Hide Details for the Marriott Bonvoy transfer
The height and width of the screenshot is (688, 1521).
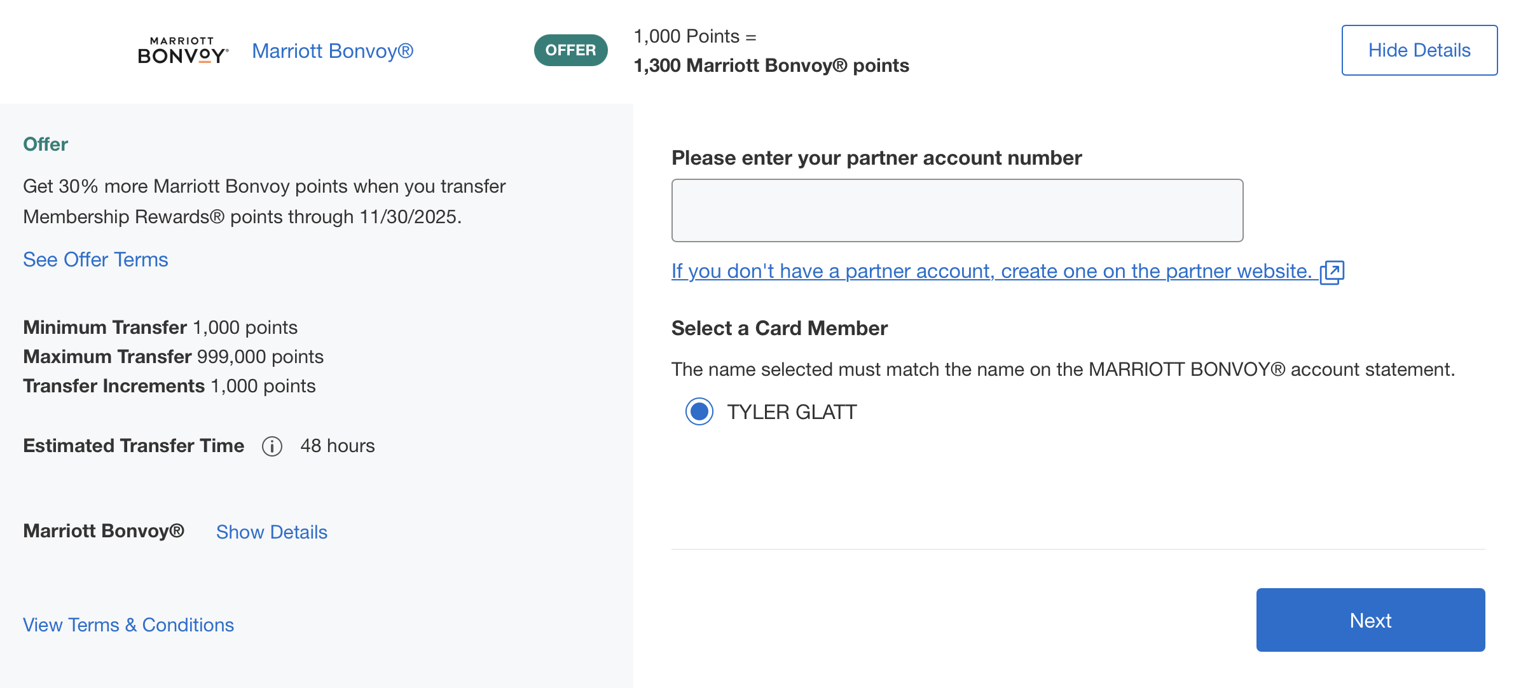click(x=1419, y=50)
